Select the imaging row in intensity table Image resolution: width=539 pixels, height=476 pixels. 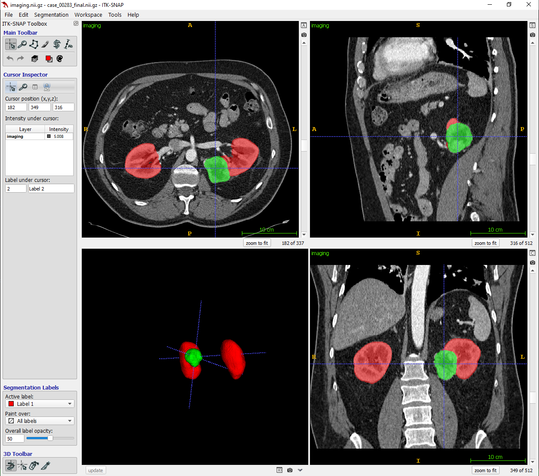[x=39, y=137]
